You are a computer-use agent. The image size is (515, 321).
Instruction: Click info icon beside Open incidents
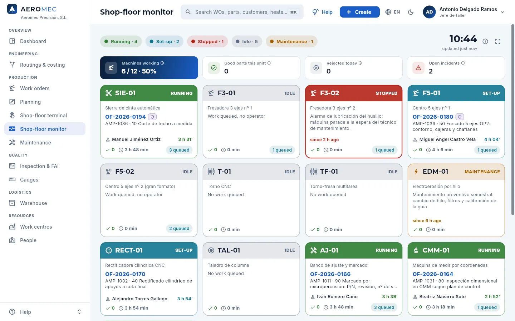[463, 63]
